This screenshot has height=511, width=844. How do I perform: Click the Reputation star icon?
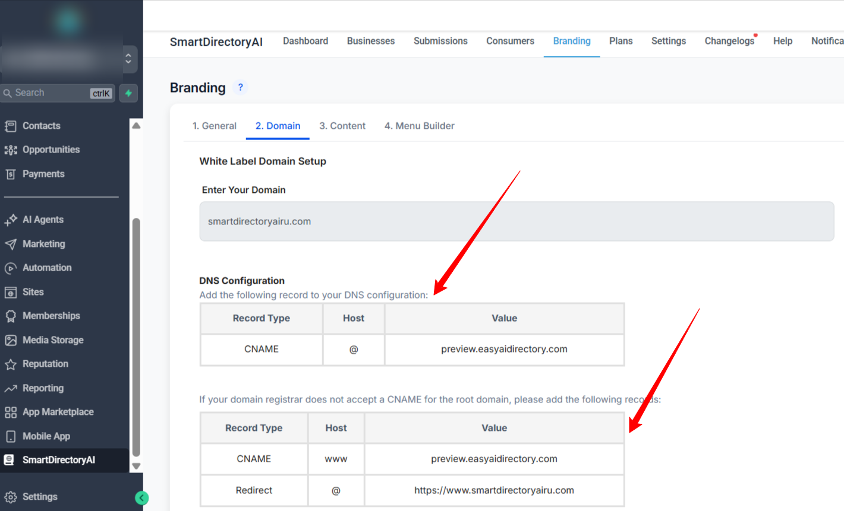click(10, 364)
